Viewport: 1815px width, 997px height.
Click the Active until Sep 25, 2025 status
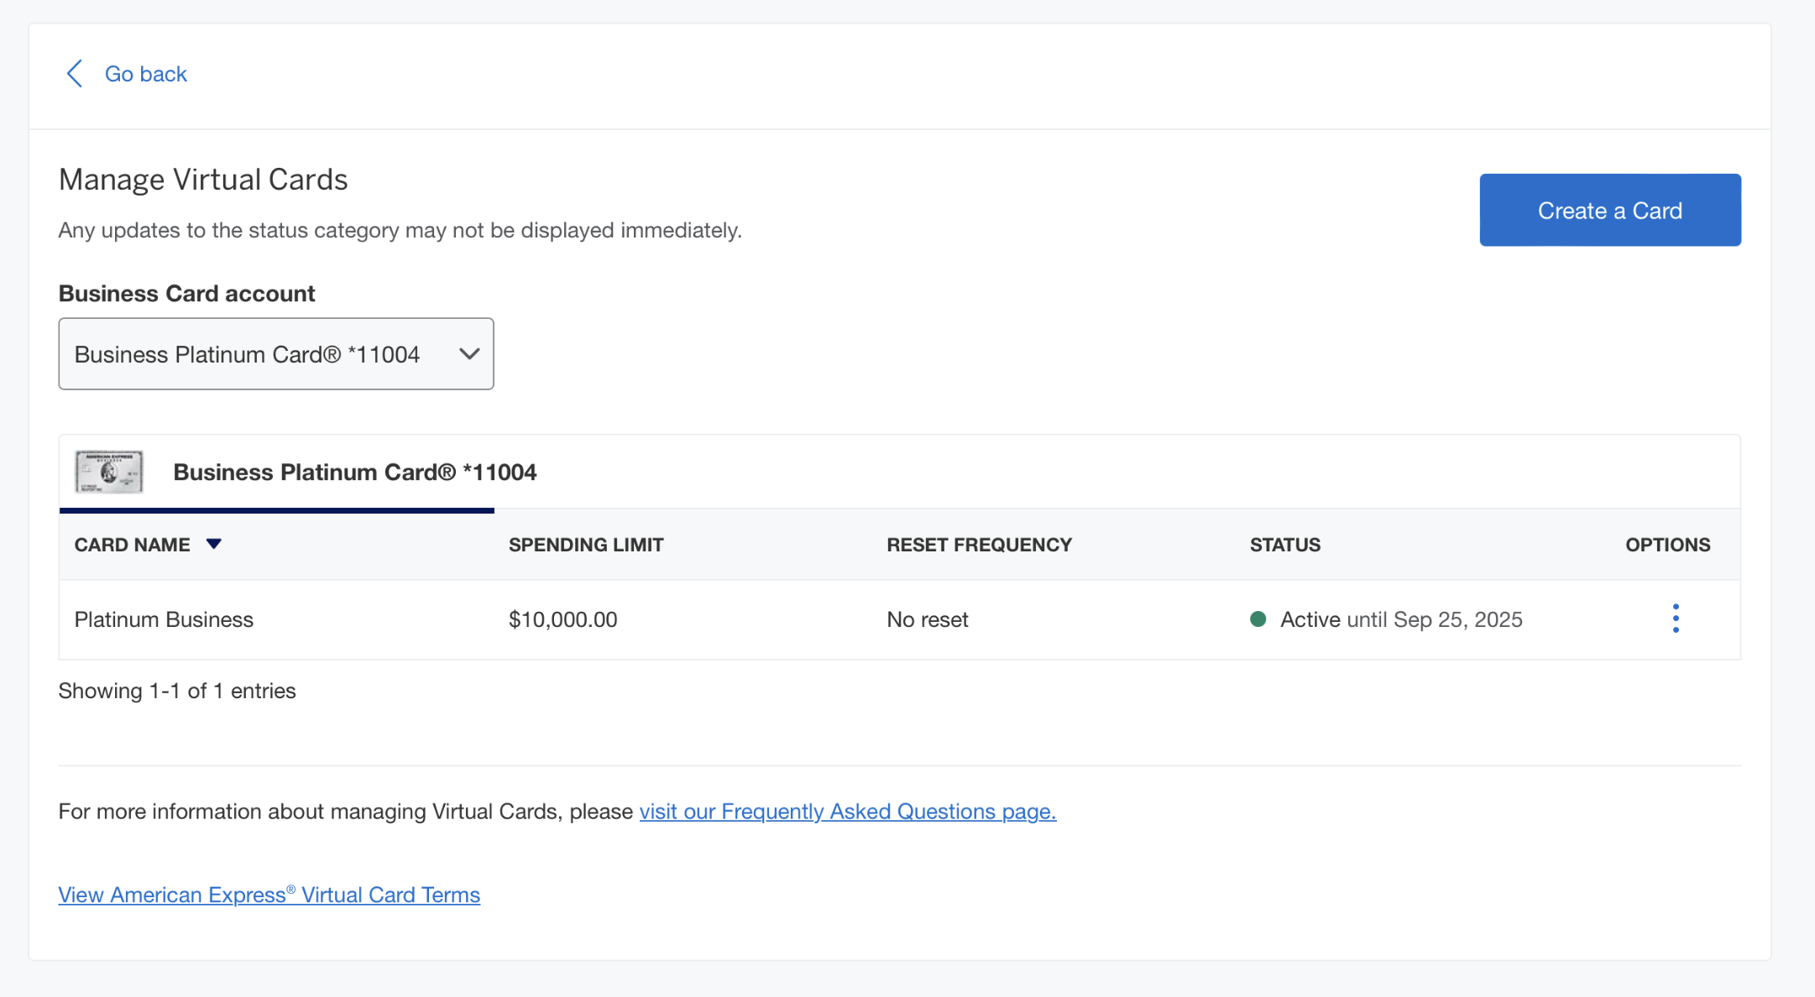(x=1401, y=619)
